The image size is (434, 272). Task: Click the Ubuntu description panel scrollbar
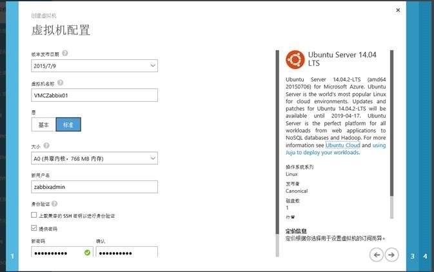tap(391, 134)
